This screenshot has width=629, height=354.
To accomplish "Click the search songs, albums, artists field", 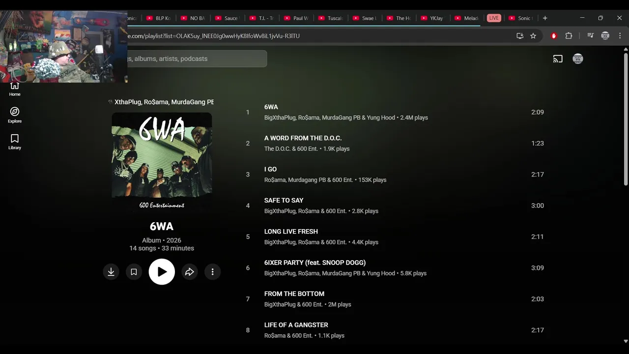I will click(197, 59).
